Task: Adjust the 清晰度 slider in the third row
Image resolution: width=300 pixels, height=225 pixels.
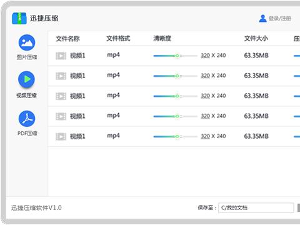Action: coord(175,96)
